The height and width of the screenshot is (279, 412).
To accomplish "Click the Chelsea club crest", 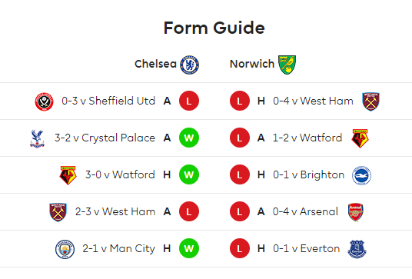I will click(189, 65).
